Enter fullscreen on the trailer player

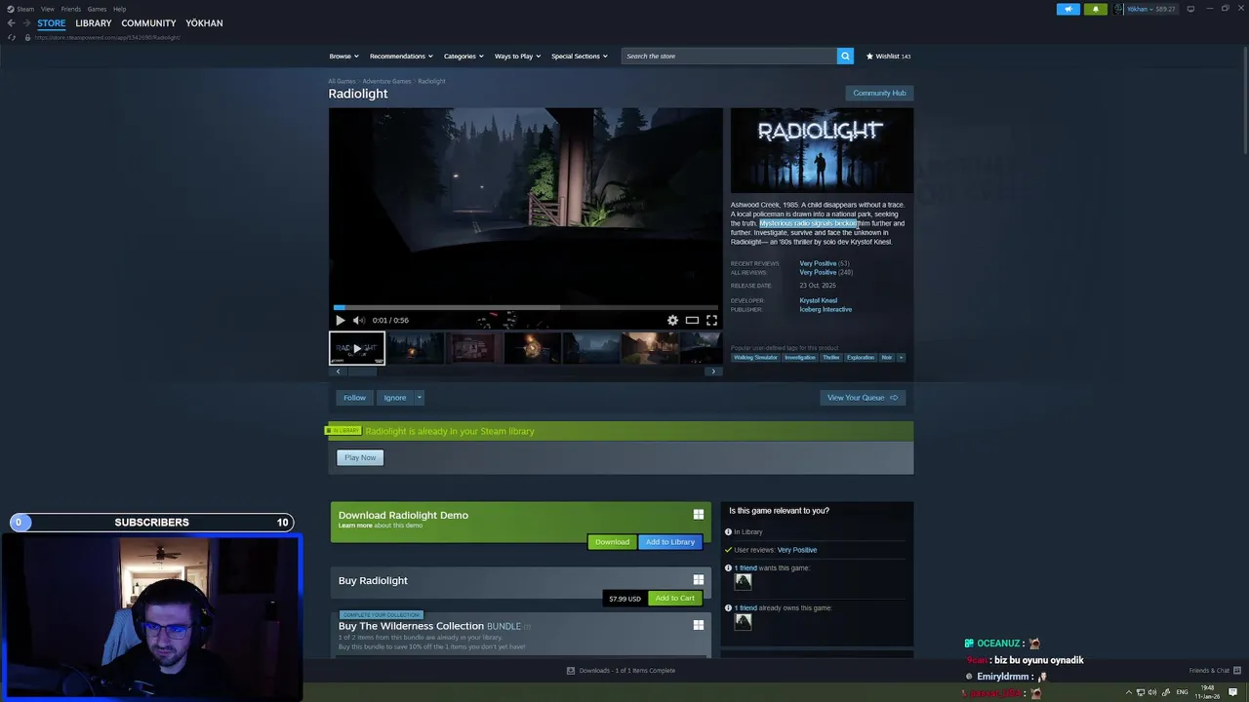pyautogui.click(x=711, y=320)
